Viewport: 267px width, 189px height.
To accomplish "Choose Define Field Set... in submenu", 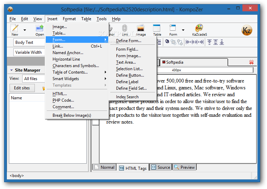I will (133, 88).
